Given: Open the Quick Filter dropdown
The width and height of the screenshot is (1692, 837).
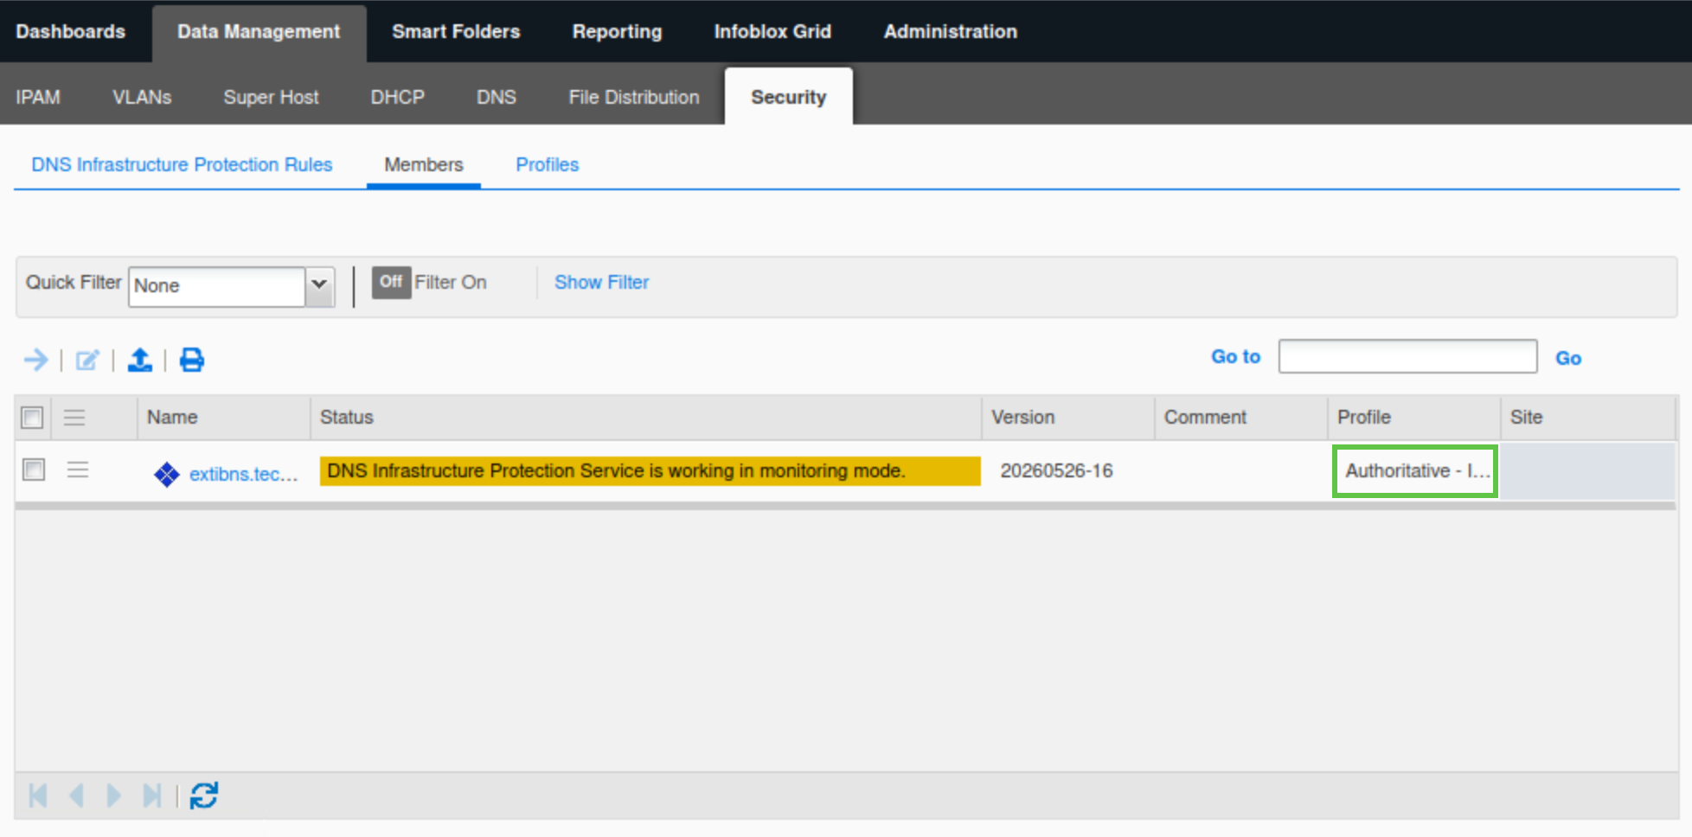Looking at the screenshot, I should coord(319,285).
